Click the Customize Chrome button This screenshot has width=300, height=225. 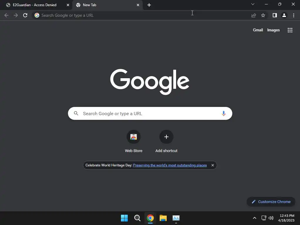[x=271, y=202]
